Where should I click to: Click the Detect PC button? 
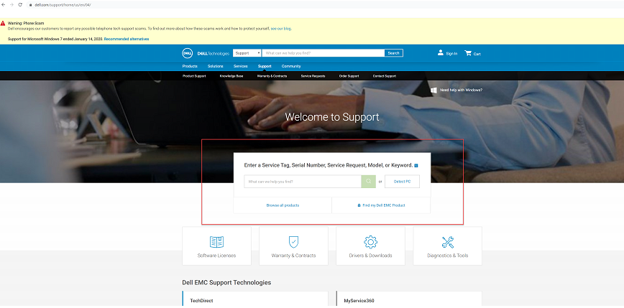pos(402,182)
